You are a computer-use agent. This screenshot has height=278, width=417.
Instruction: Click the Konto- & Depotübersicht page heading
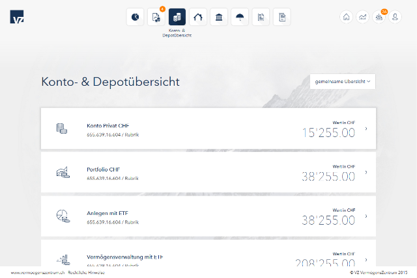[110, 82]
